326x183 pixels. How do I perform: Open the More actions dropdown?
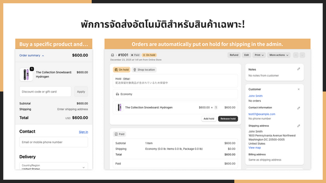click(279, 55)
